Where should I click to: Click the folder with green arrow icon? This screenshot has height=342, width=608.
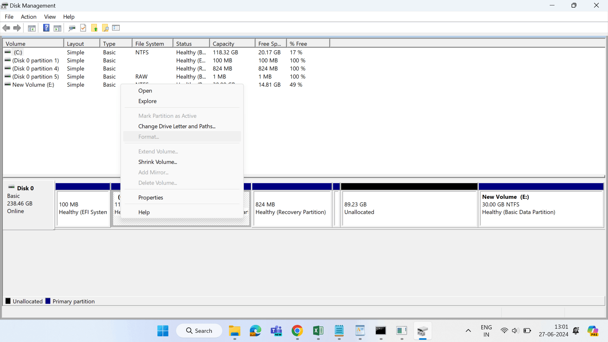94,28
